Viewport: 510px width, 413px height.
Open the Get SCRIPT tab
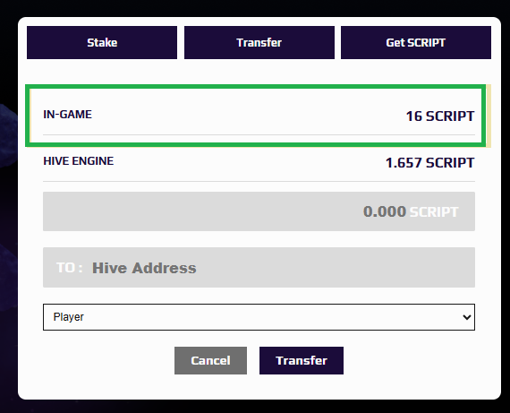(x=416, y=43)
